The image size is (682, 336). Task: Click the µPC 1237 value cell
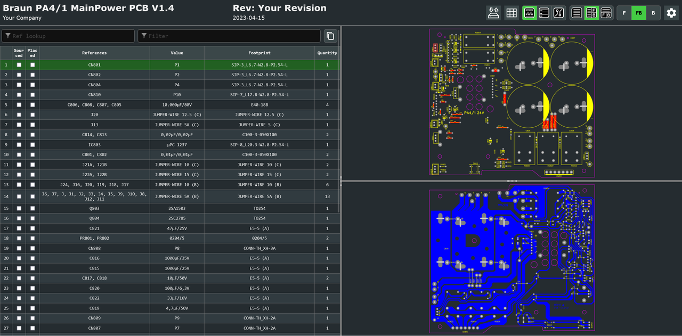177,145
